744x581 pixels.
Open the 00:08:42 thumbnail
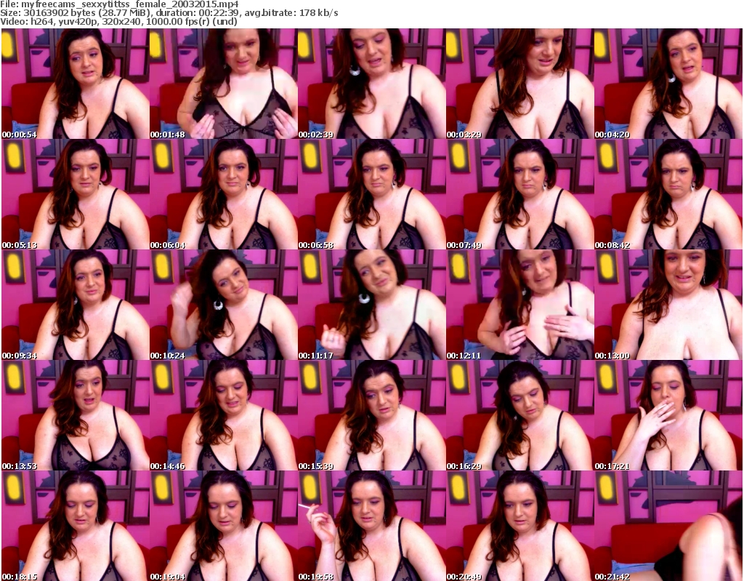coord(668,194)
